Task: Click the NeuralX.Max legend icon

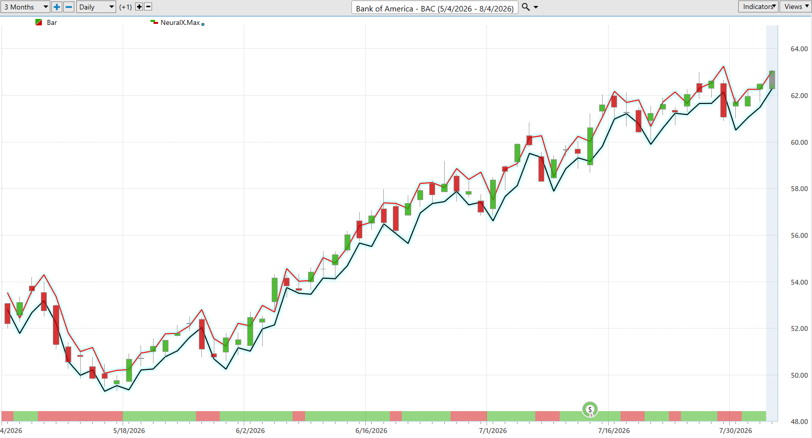Action: [x=154, y=22]
